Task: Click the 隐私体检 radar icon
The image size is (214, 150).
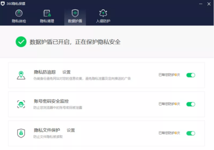Action: [19, 13]
